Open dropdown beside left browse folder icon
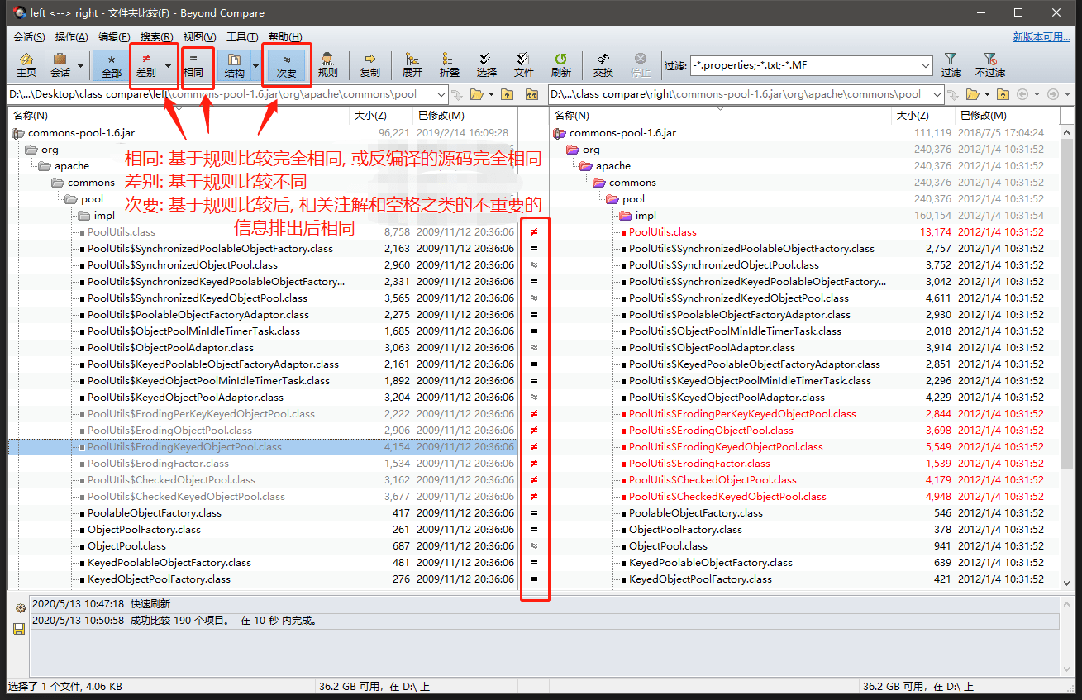The image size is (1082, 700). [x=491, y=94]
